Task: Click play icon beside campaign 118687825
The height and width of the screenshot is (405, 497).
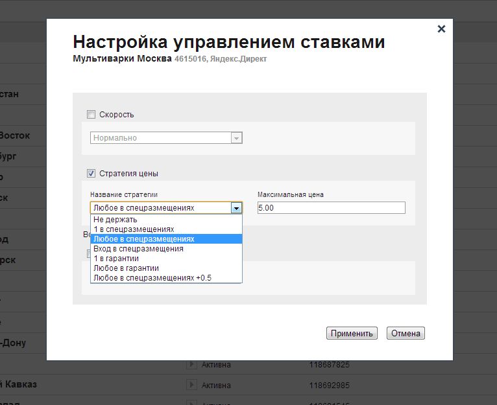Action: click(x=191, y=365)
